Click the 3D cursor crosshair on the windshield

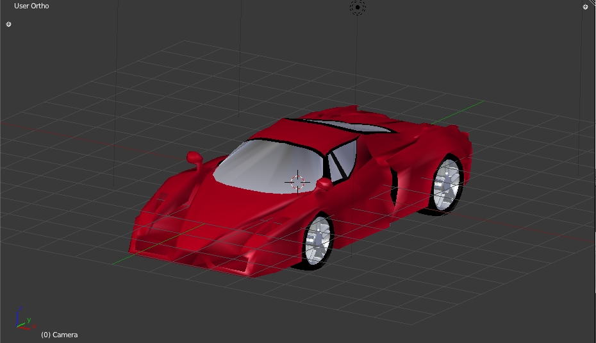pyautogui.click(x=297, y=182)
